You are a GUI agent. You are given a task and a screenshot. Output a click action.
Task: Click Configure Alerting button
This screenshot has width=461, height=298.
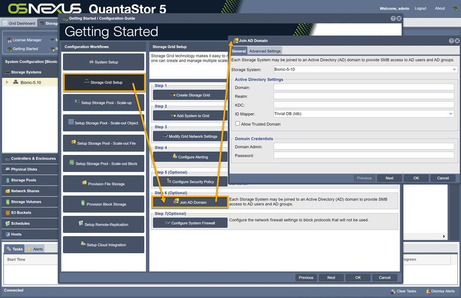point(190,157)
